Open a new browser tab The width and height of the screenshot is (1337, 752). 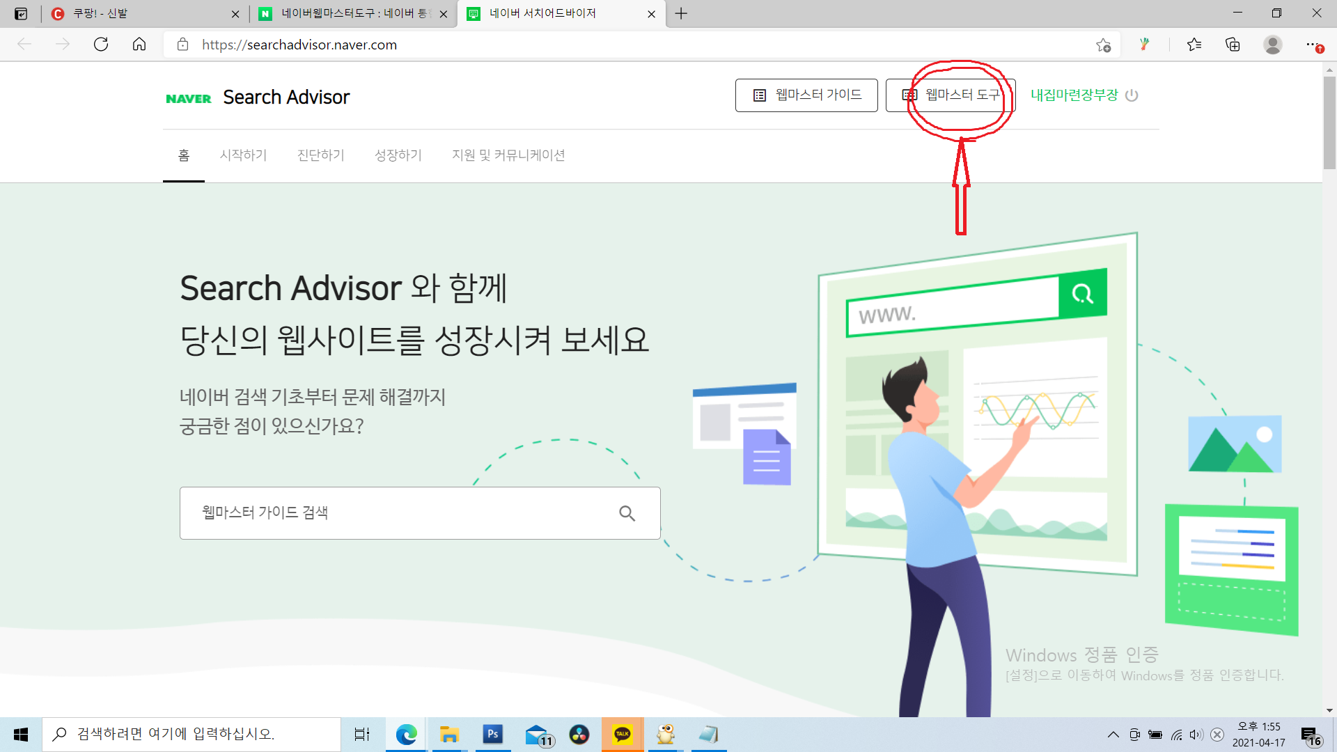[681, 13]
